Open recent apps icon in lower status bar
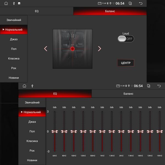Image resolution: width=165 pixels, height=165 pixels. coord(148,86)
